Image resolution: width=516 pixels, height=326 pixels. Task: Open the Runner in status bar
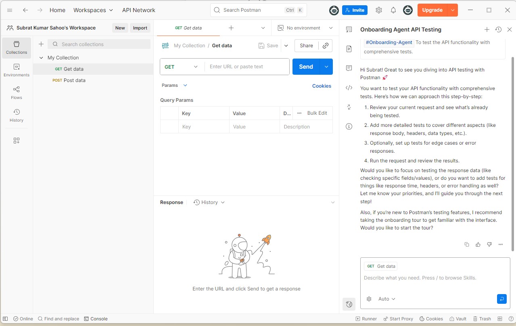pyautogui.click(x=366, y=319)
